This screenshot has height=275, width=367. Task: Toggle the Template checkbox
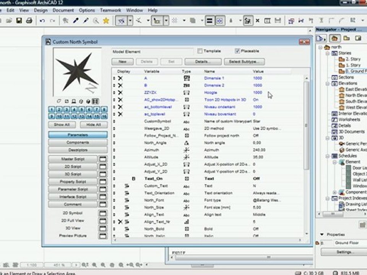200,51
